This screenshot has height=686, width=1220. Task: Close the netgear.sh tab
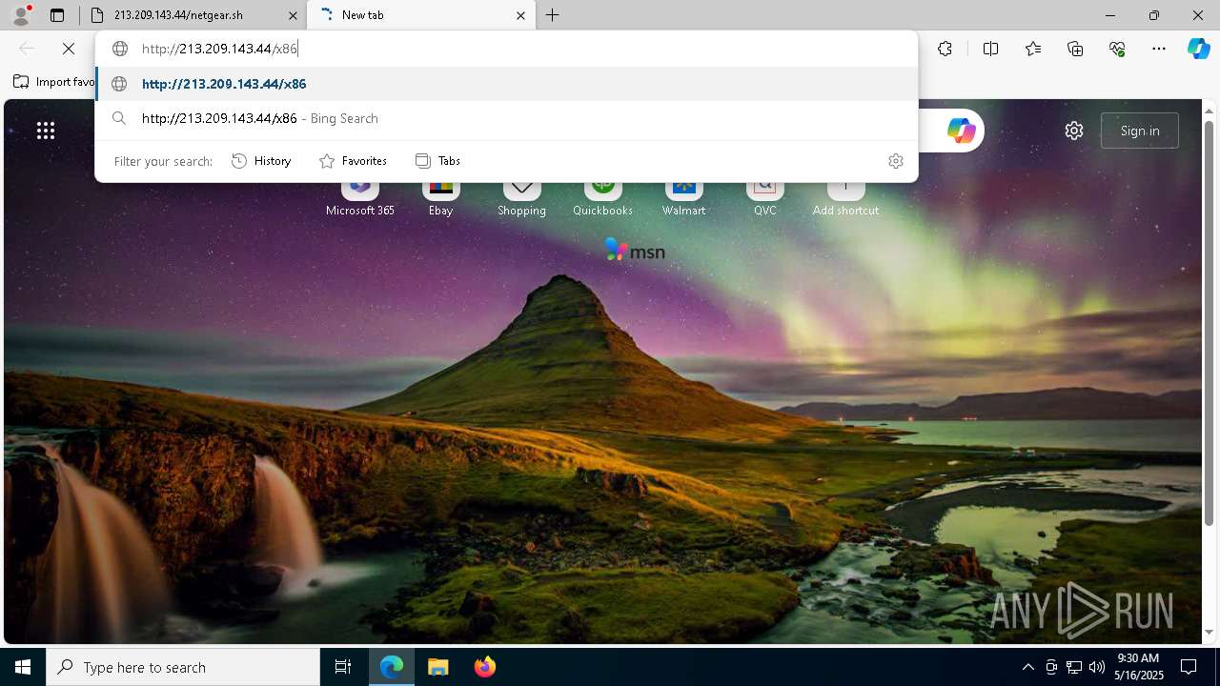pos(293,15)
